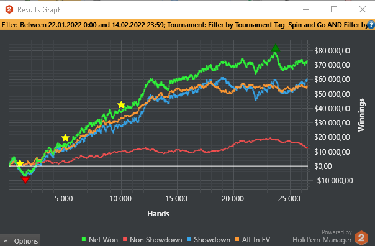Click the orange All-In EV legend swatch
The image size is (375, 246).
[237, 239]
